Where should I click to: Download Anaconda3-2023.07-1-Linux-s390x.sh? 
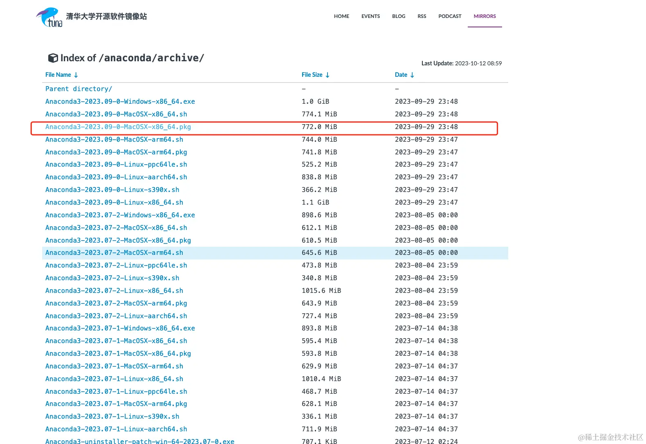(112, 416)
